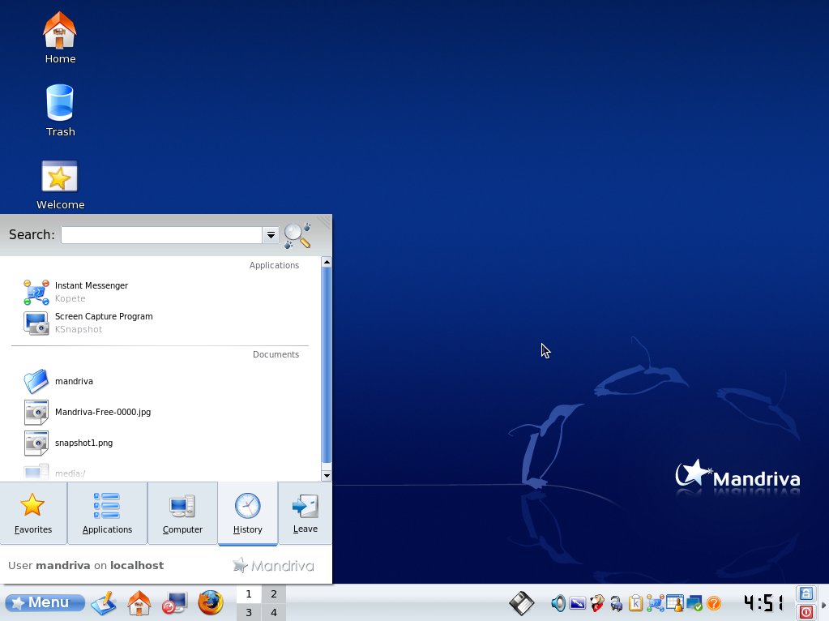Open the Home folder panel launcher

click(x=139, y=603)
